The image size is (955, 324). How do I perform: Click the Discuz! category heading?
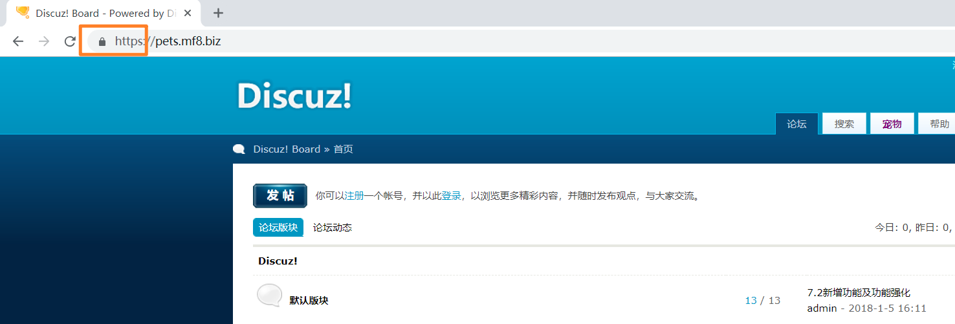[x=278, y=261]
